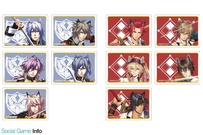
Task: Select the red card with headband-wearing dark-haired character
Action: 128,104
